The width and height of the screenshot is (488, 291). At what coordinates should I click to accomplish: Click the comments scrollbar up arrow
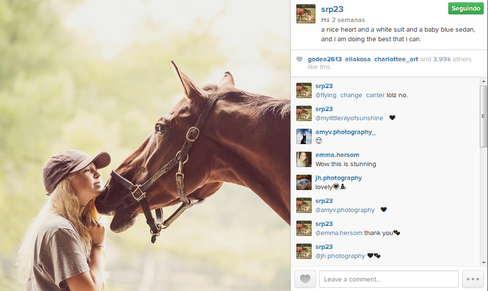tap(483, 81)
